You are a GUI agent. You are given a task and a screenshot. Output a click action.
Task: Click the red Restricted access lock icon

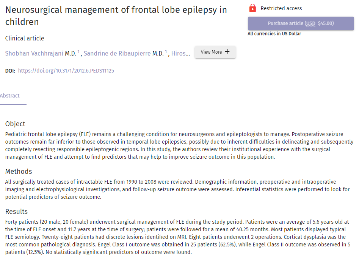pyautogui.click(x=252, y=8)
